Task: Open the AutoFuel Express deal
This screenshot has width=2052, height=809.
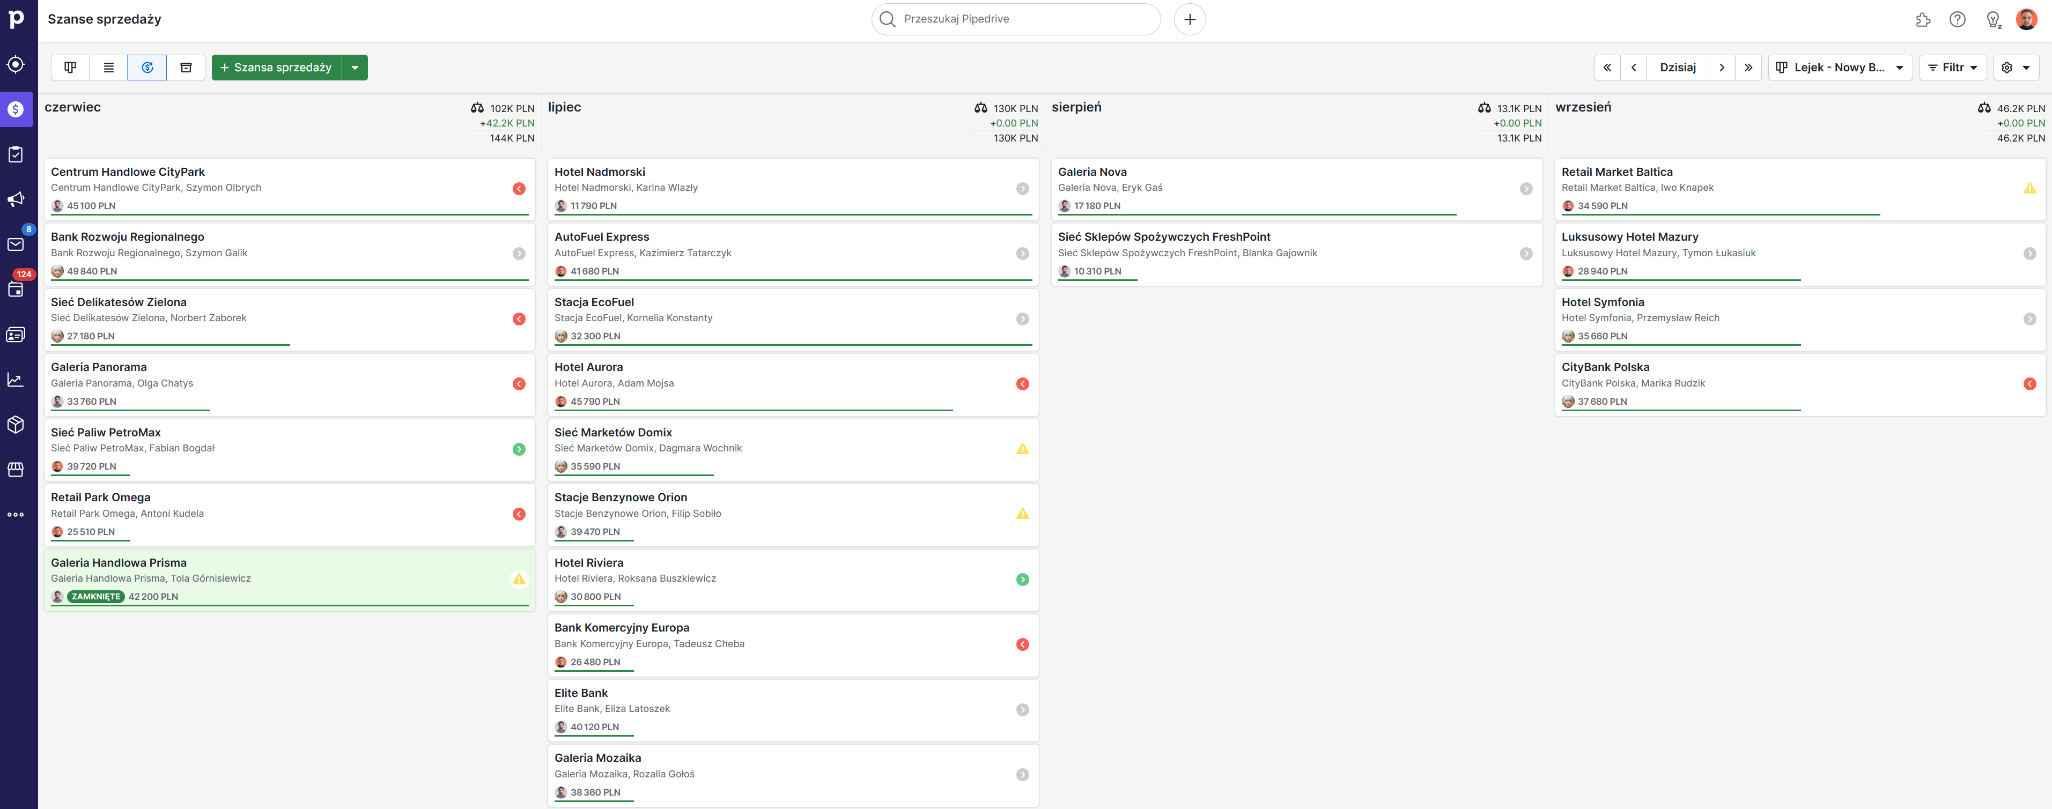Action: 793,254
